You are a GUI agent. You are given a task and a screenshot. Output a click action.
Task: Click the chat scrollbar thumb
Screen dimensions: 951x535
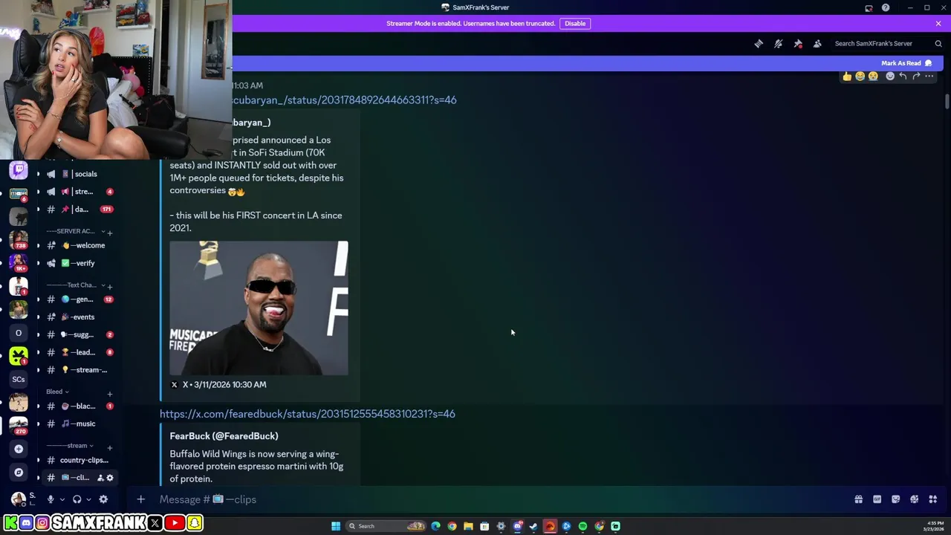(947, 102)
